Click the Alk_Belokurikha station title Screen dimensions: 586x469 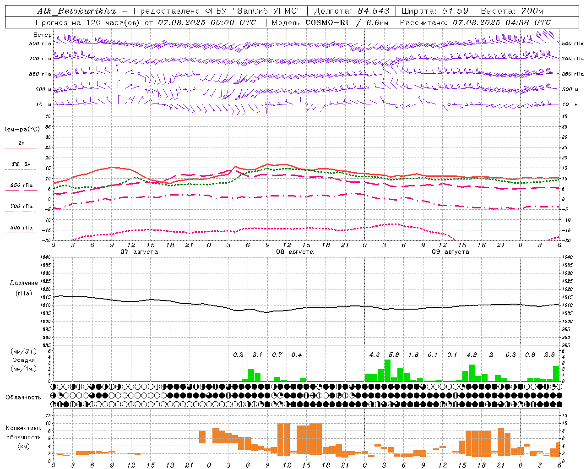[76, 11]
